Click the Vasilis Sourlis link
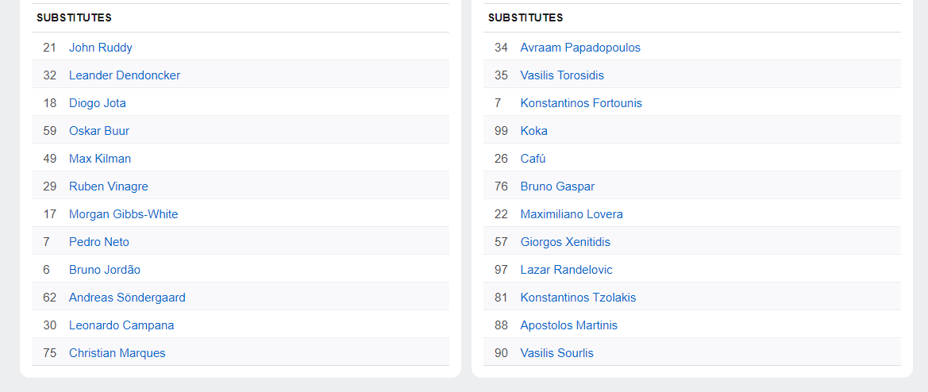The image size is (928, 392). pos(557,353)
